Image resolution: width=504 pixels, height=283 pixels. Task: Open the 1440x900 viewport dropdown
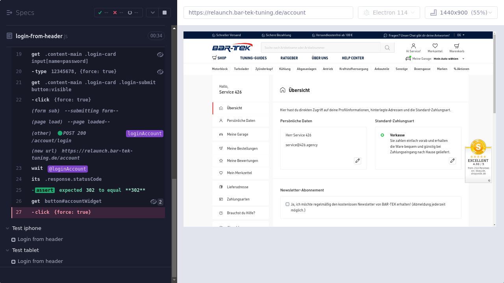[x=461, y=13]
